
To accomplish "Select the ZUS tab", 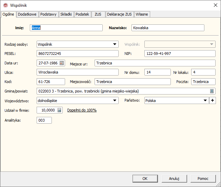I will point(98,14).
